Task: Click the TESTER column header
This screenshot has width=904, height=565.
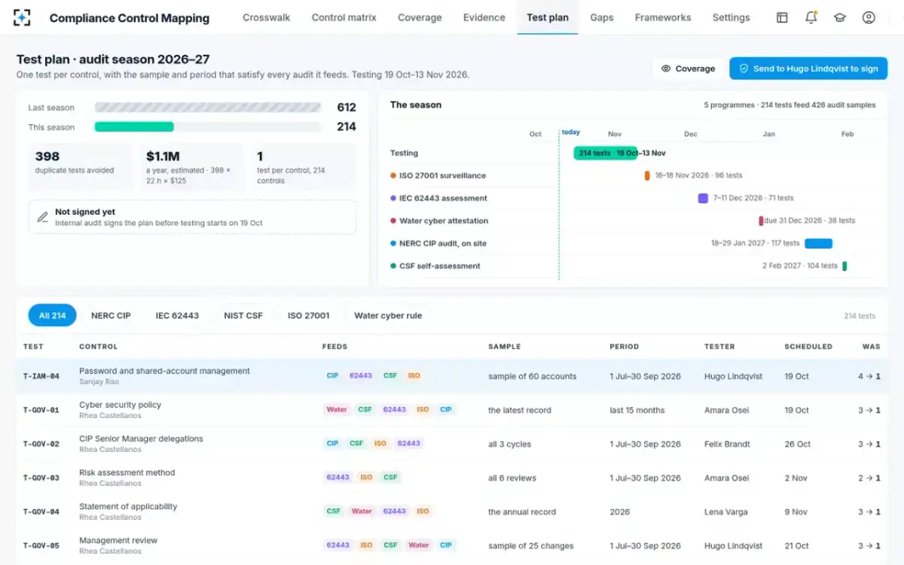Action: coord(719,347)
